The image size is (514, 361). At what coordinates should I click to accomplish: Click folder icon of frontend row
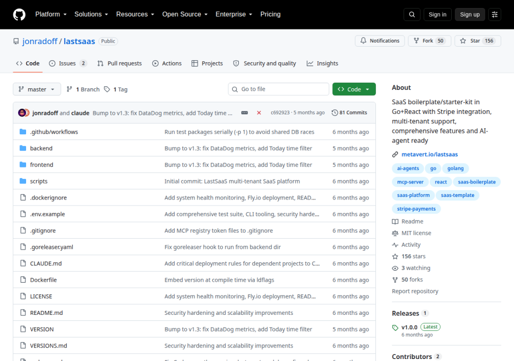23,164
